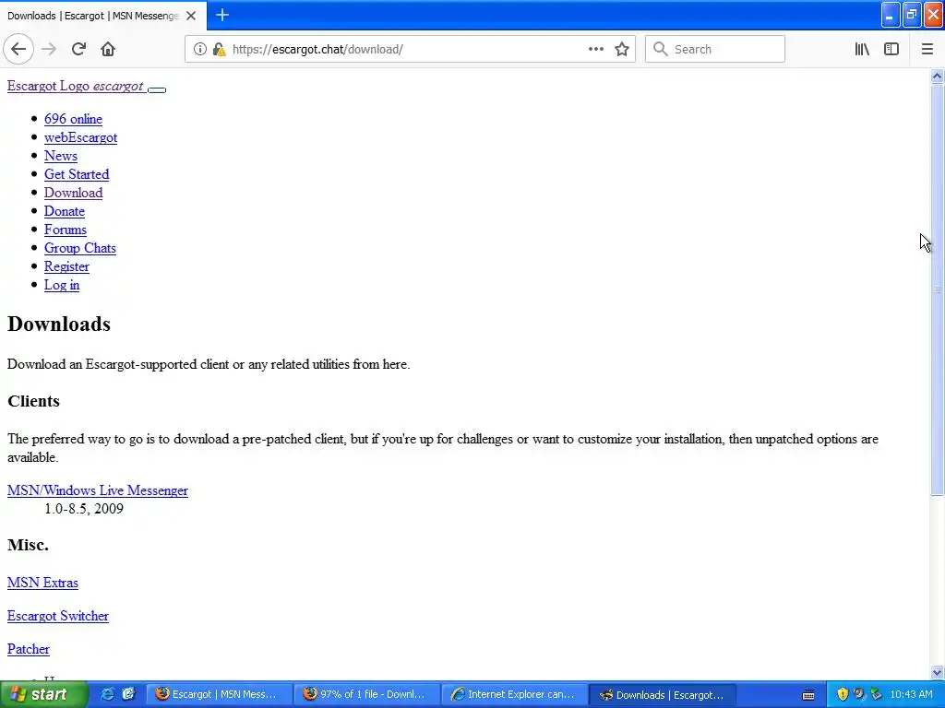The image size is (945, 708).
Task: Open the Patcher link
Action: (29, 649)
